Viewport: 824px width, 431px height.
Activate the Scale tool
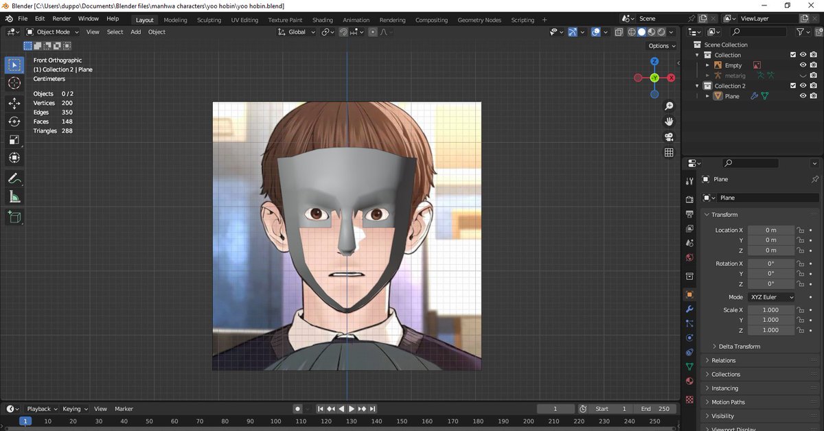(14, 140)
